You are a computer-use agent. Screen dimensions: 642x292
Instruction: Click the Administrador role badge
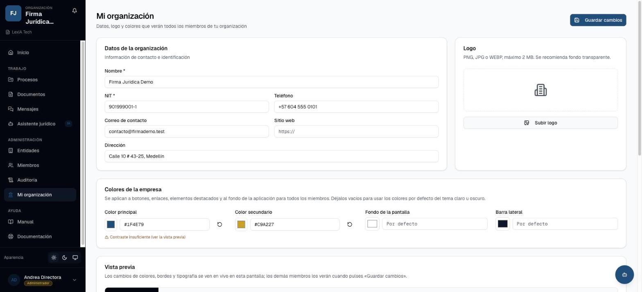coord(38,283)
